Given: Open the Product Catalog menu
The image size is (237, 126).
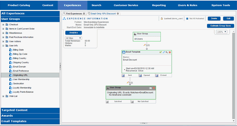Looking at the screenshot, I should pyautogui.click(x=19, y=5).
